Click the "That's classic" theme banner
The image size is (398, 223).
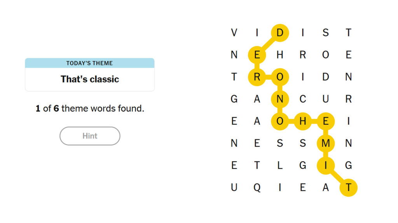tap(90, 79)
